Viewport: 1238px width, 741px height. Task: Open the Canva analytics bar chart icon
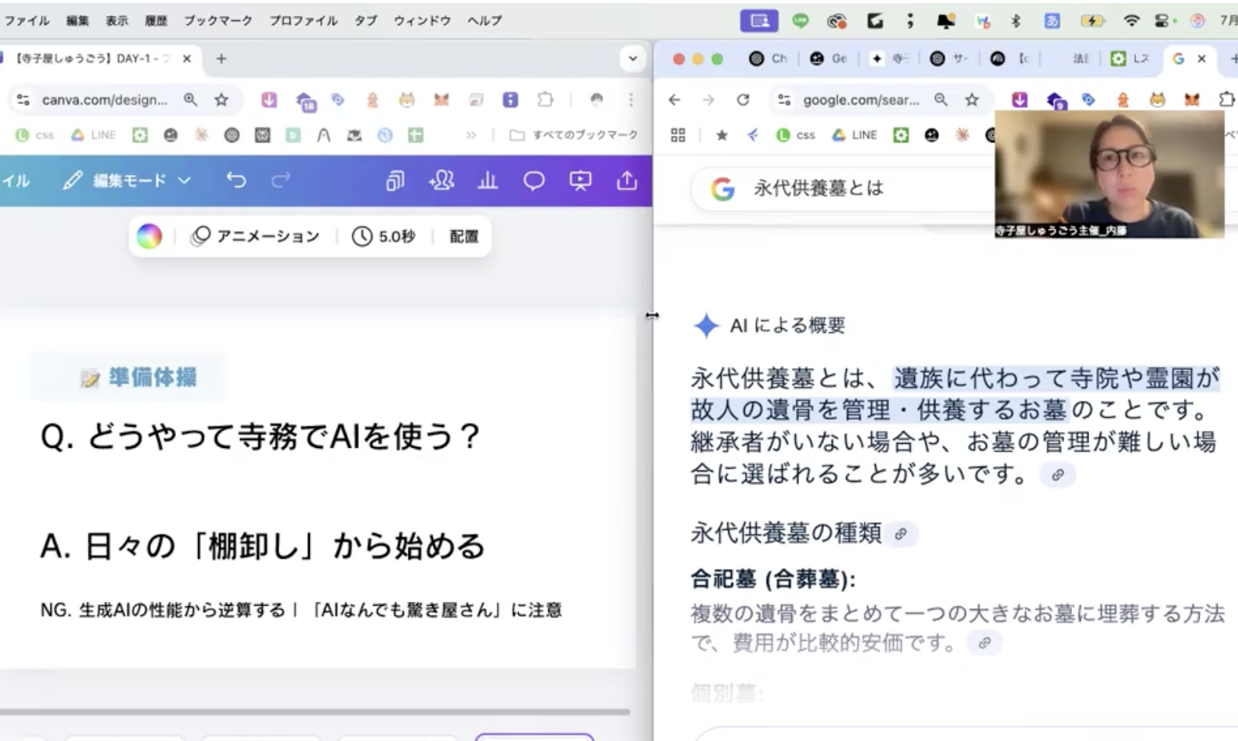coord(488,181)
